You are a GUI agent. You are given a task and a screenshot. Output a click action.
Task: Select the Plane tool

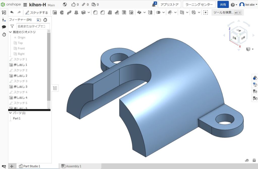(x=182, y=13)
